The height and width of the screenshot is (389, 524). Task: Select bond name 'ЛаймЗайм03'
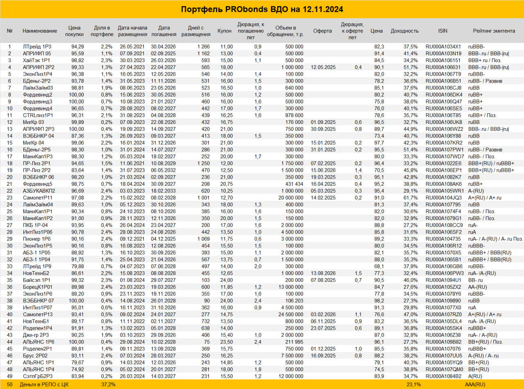point(38,88)
